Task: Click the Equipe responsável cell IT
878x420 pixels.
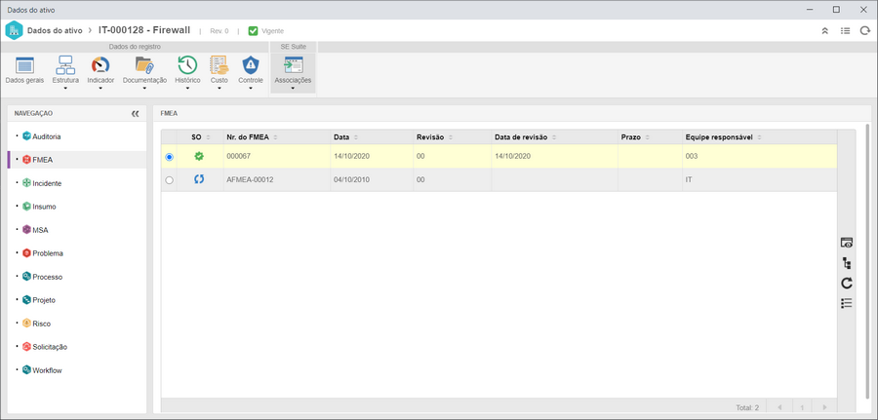Action: [x=688, y=180]
